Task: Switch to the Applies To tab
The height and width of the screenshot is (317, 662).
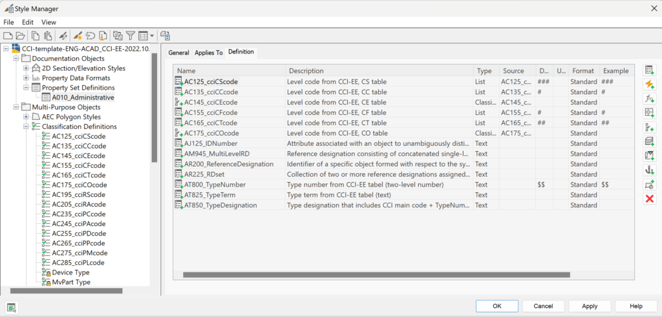Action: point(209,53)
